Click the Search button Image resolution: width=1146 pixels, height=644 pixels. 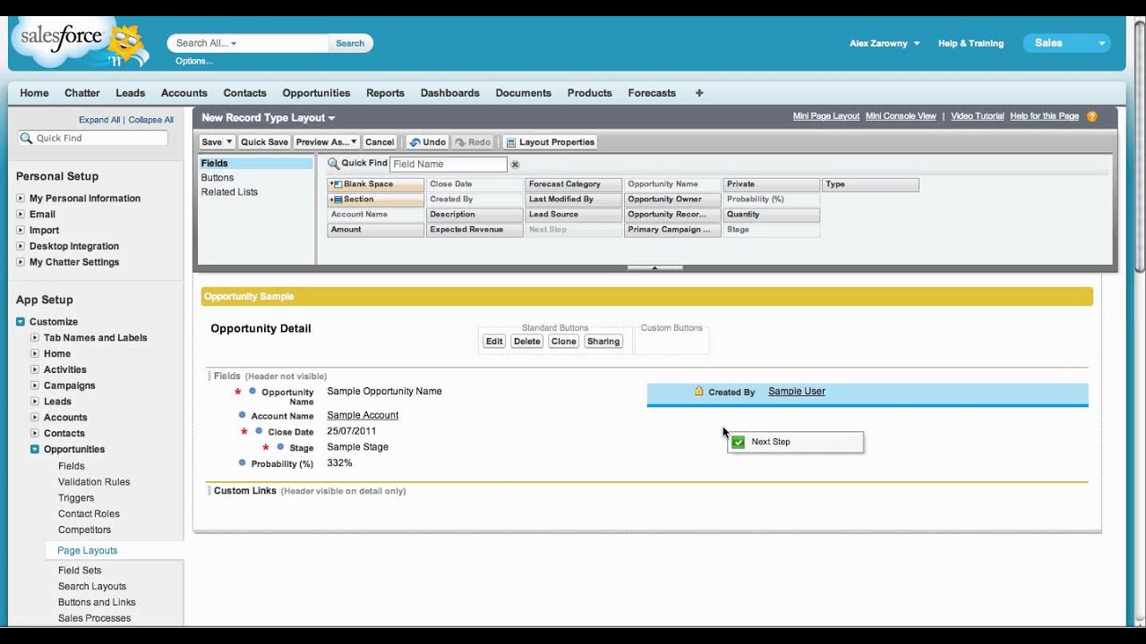(350, 43)
